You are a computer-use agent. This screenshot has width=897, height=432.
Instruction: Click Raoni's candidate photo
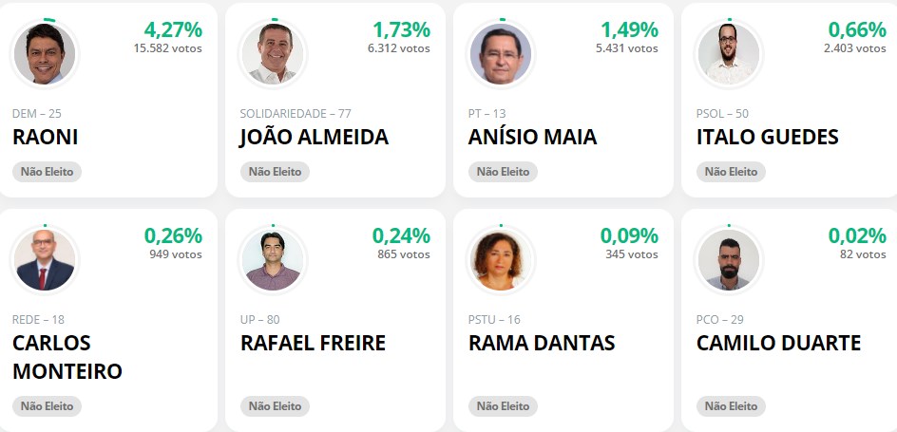[45, 54]
